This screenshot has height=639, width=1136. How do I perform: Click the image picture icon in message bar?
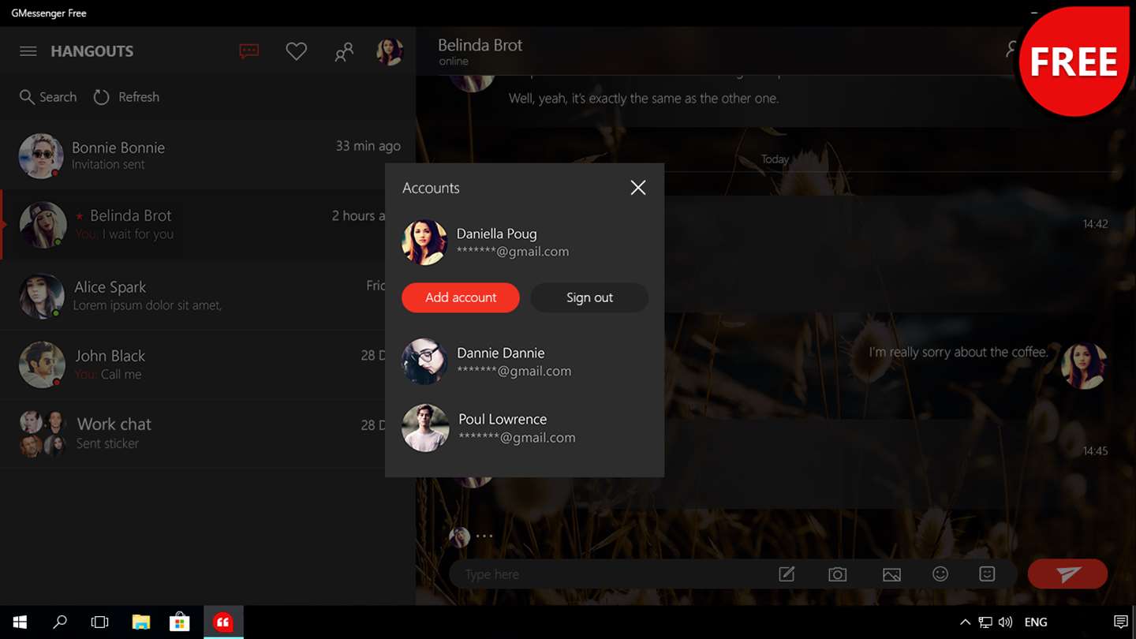891,575
